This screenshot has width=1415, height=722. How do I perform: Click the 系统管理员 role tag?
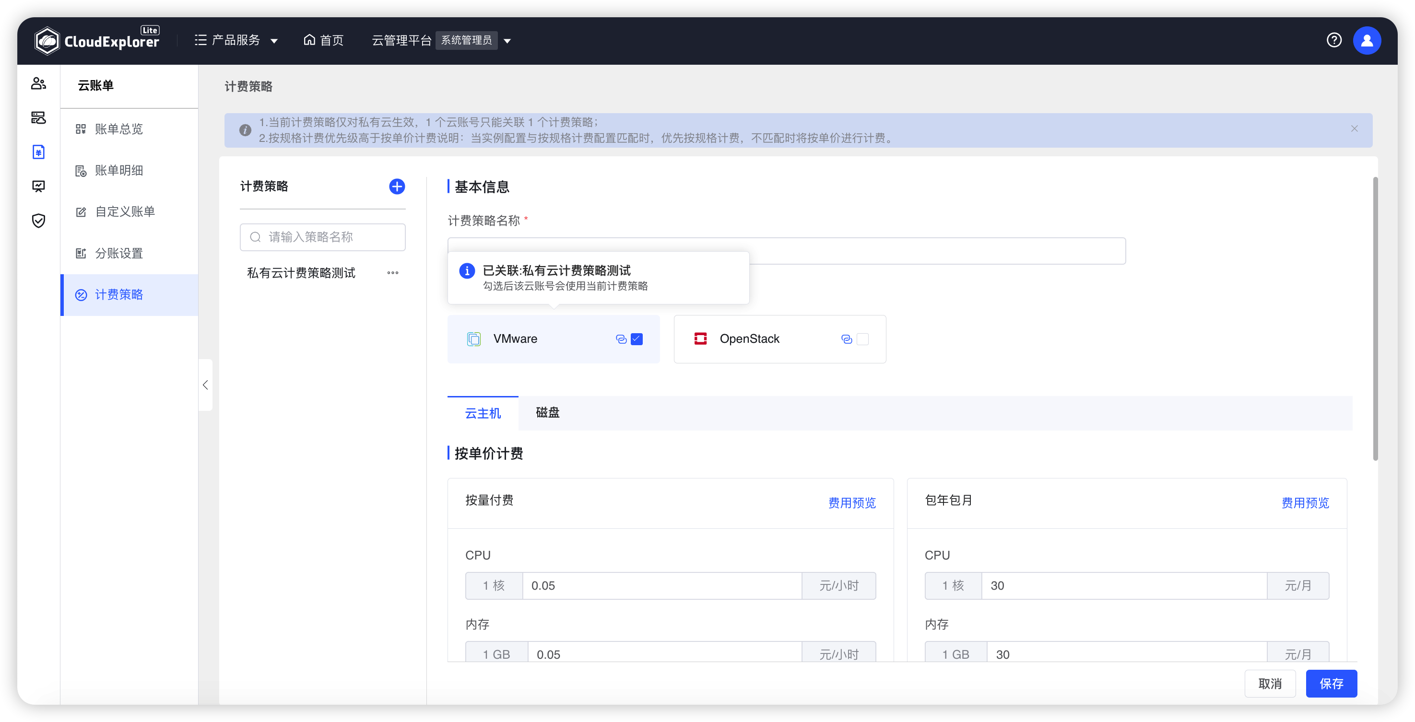pyautogui.click(x=466, y=40)
